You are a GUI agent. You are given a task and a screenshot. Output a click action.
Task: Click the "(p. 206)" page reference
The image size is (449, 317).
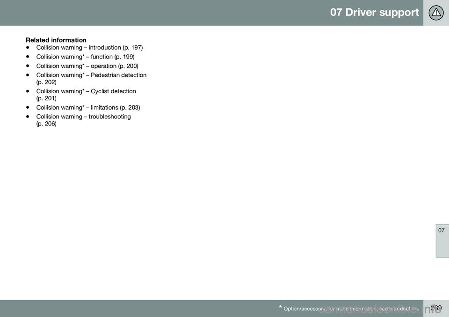pyautogui.click(x=46, y=123)
